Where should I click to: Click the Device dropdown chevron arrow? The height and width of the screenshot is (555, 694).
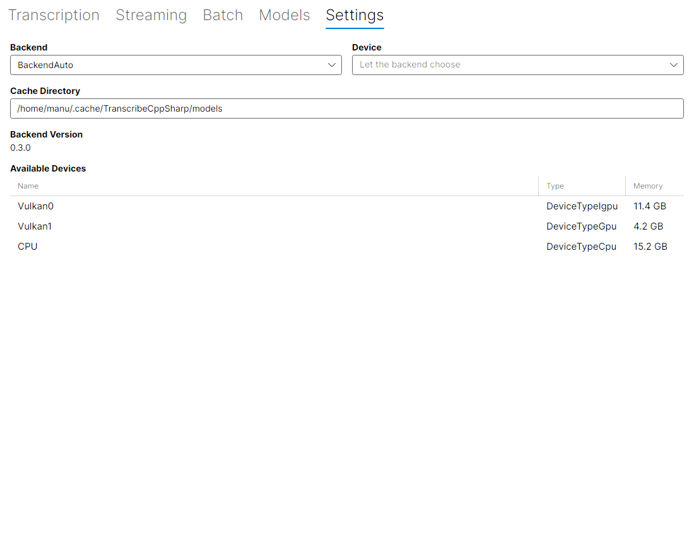(674, 65)
